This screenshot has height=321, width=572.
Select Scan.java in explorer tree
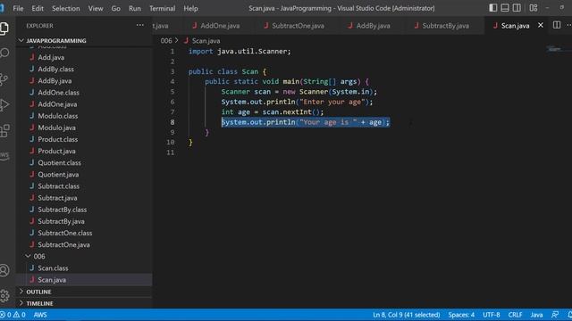pyautogui.click(x=84, y=279)
